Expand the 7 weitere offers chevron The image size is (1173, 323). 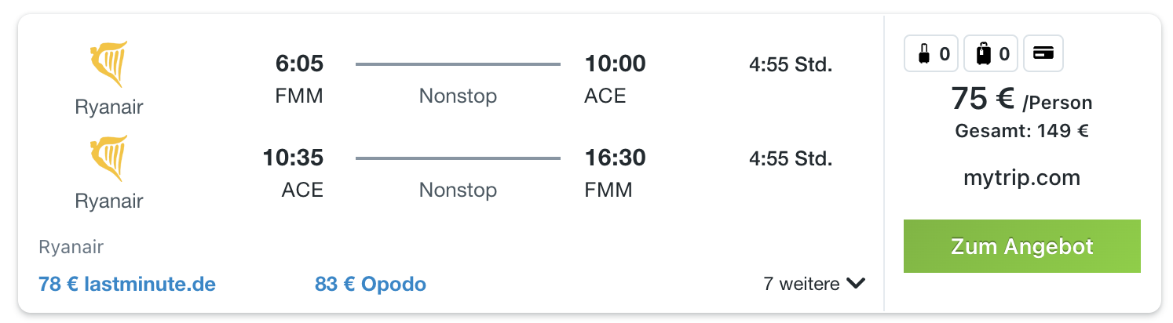pyautogui.click(x=856, y=283)
